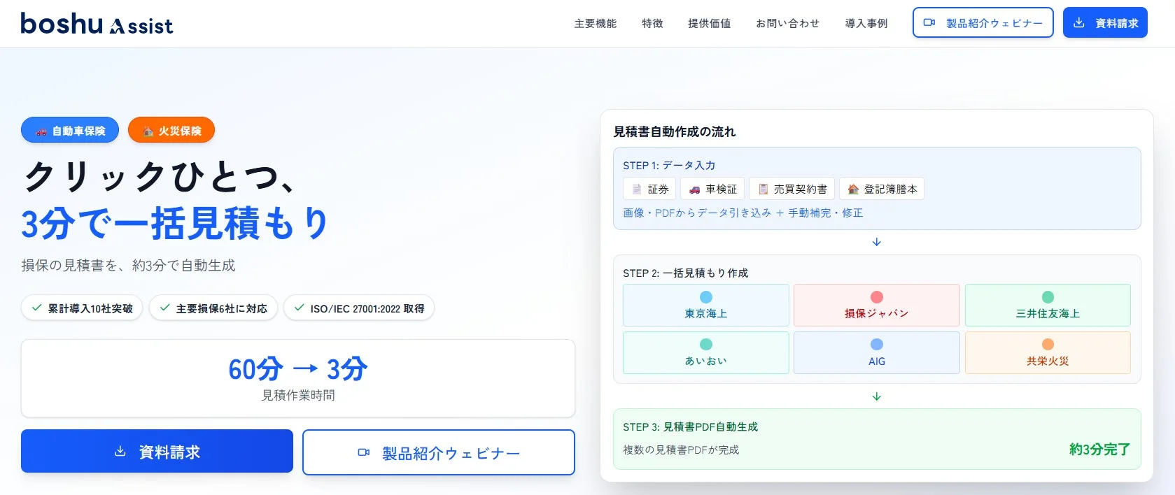Click the light blue dot above 東京海上
The height and width of the screenshot is (495, 1175).
click(x=706, y=297)
